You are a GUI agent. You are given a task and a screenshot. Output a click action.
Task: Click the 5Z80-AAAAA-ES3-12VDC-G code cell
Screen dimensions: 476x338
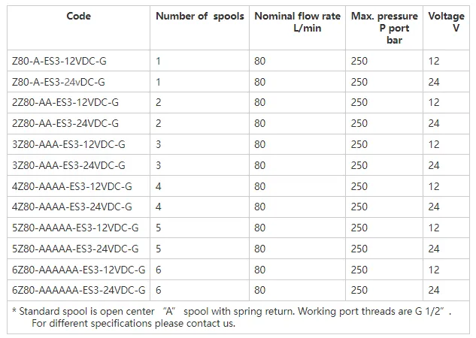[x=75, y=228]
